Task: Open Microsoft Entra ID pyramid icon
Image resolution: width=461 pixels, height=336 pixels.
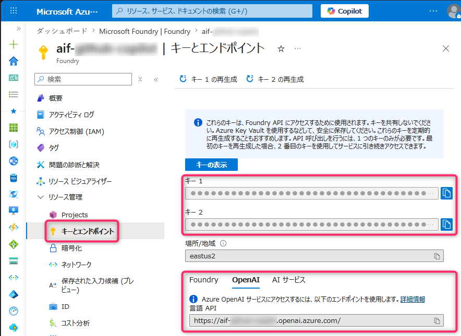Action: point(14,294)
